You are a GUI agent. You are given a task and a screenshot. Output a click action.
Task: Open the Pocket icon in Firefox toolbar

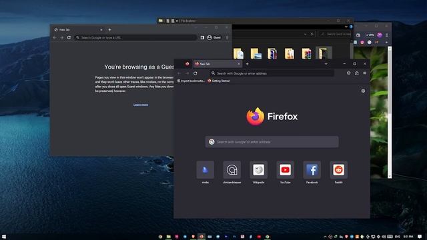(348, 73)
